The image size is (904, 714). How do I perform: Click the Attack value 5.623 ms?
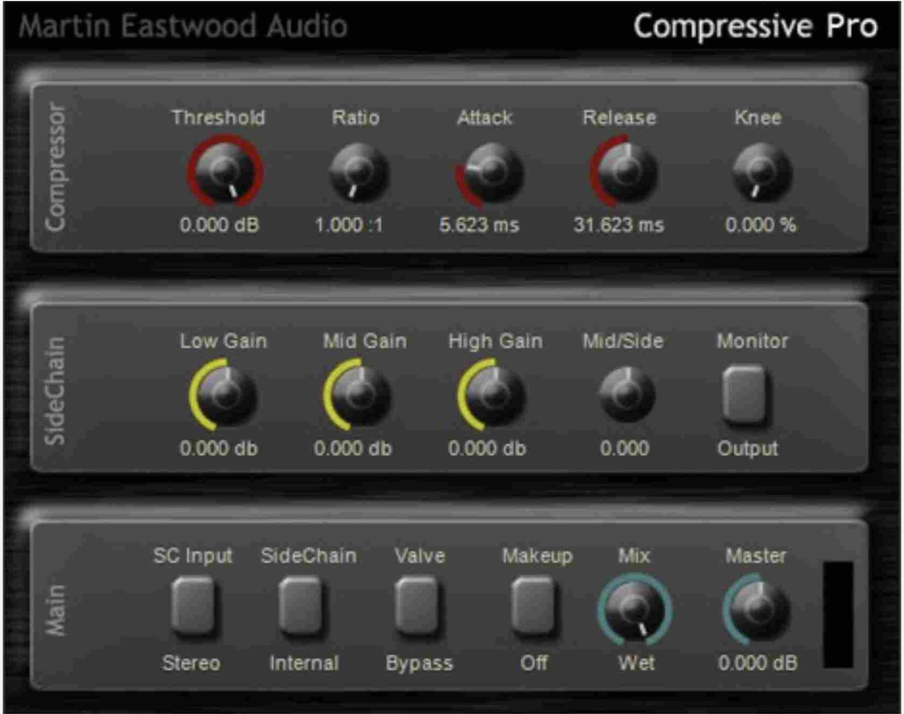tap(479, 225)
